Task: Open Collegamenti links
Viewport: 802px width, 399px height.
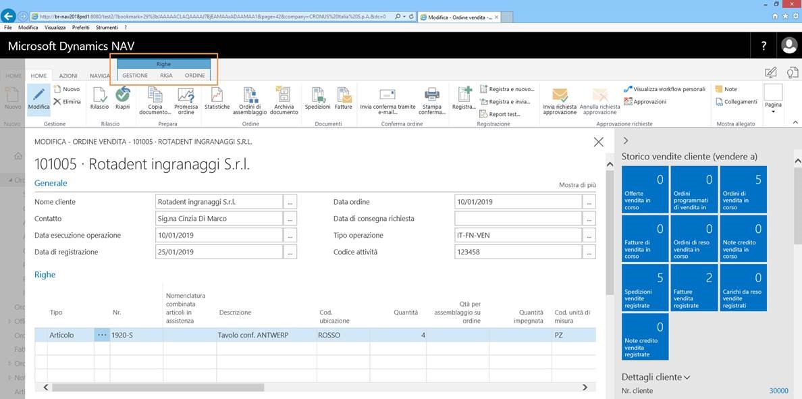Action: [x=736, y=101]
